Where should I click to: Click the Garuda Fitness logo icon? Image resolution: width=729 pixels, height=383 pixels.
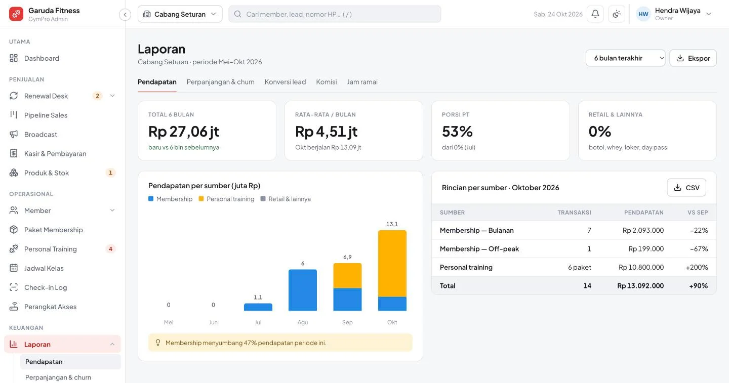point(16,14)
